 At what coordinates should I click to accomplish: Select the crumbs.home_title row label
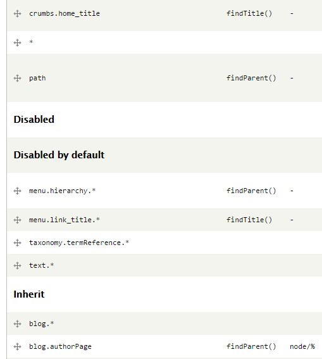point(65,13)
